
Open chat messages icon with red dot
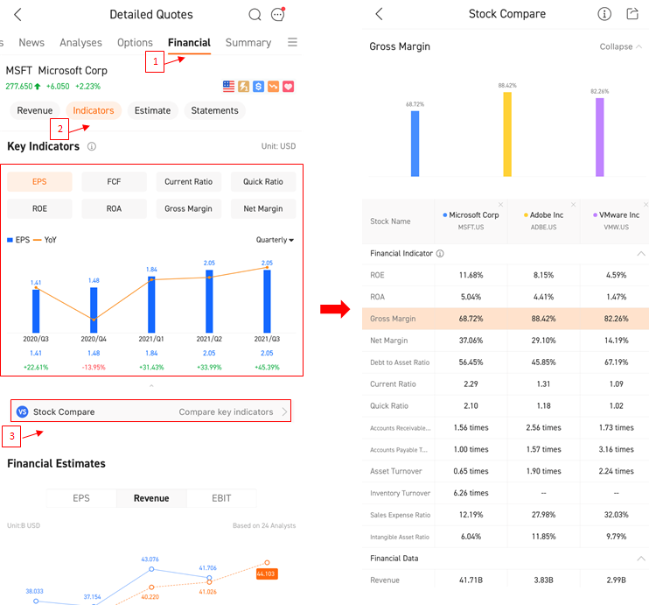point(278,14)
